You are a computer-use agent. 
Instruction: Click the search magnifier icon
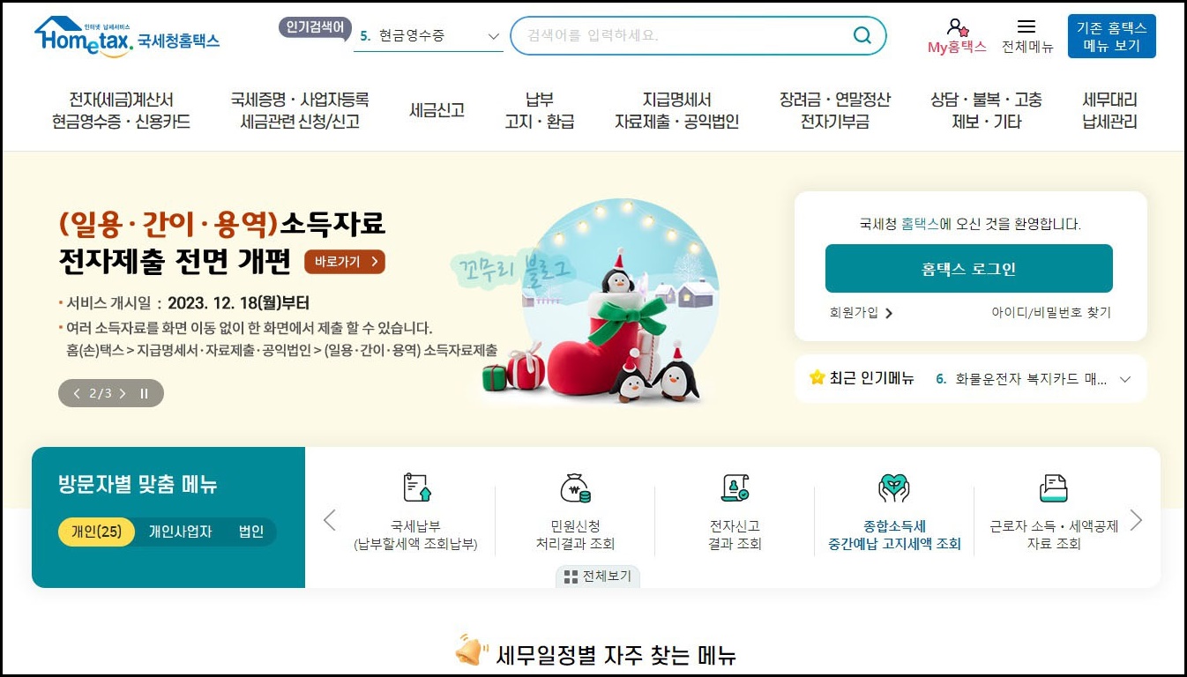pos(862,35)
